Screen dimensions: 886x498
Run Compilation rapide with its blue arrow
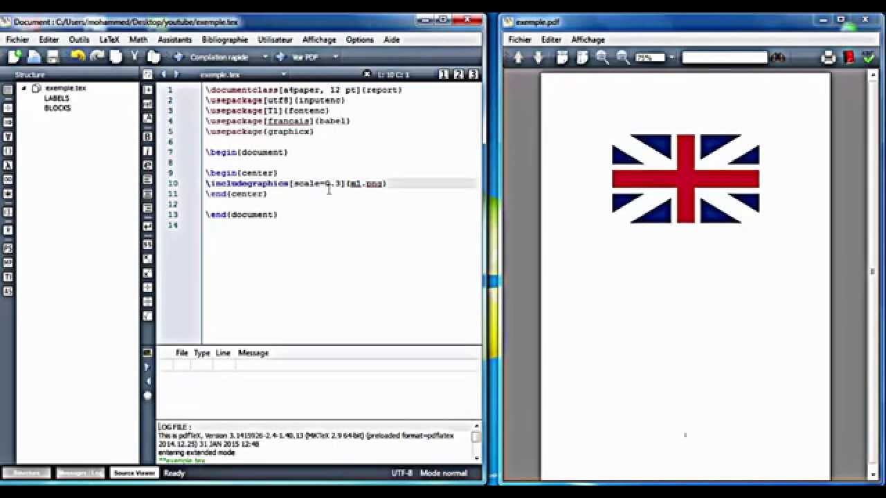point(178,57)
